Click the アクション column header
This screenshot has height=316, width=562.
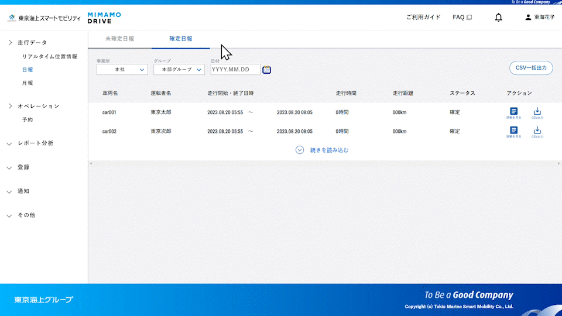click(x=519, y=93)
